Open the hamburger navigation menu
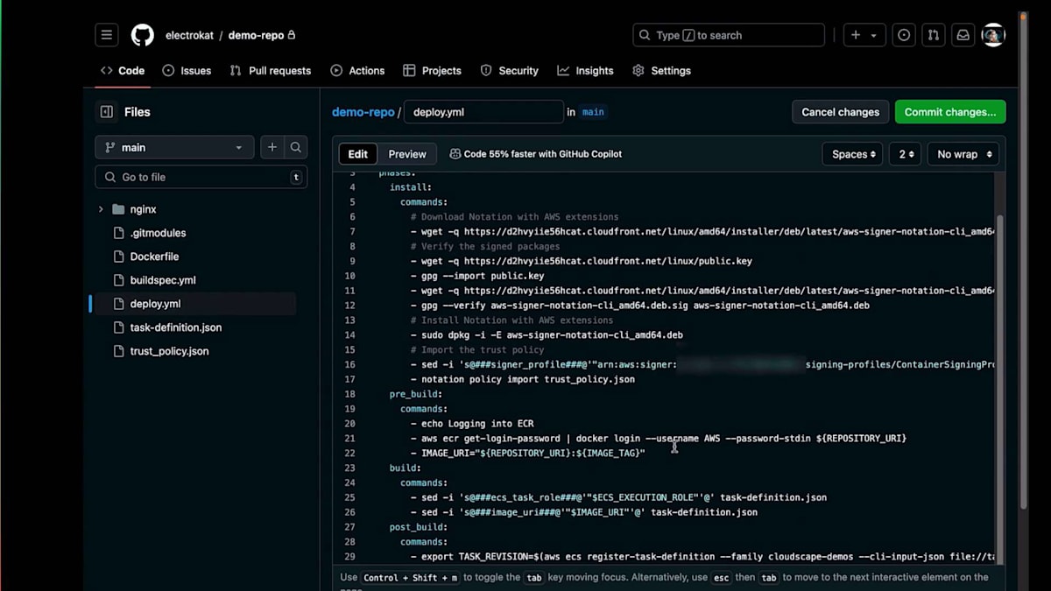This screenshot has height=591, width=1051. 107,35
